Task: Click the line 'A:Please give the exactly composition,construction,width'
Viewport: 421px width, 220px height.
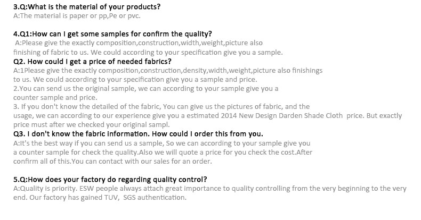Action: point(139,43)
